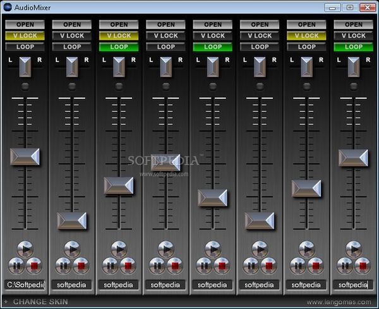Viewport: 379px width, 309px height.
Task: Stop the eighth channel
Action: tap(363, 266)
